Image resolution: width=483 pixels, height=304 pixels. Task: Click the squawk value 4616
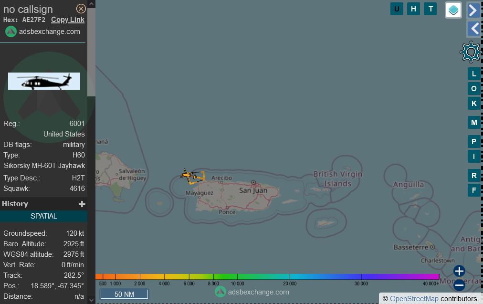[x=77, y=189]
